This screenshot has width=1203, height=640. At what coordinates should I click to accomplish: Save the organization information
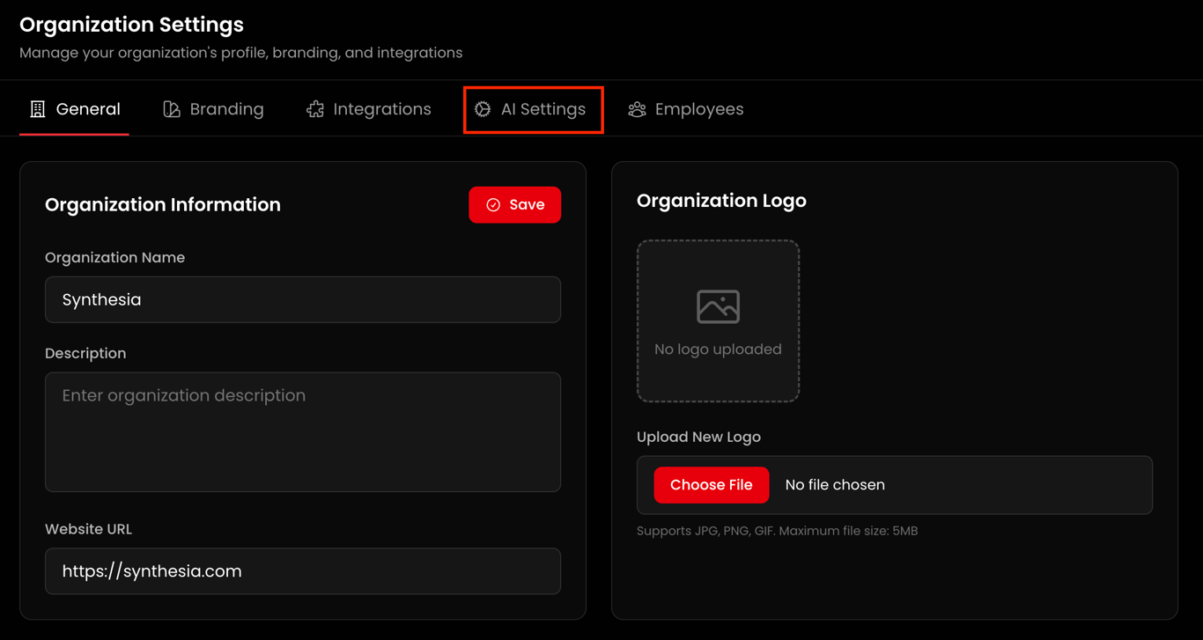click(x=514, y=205)
